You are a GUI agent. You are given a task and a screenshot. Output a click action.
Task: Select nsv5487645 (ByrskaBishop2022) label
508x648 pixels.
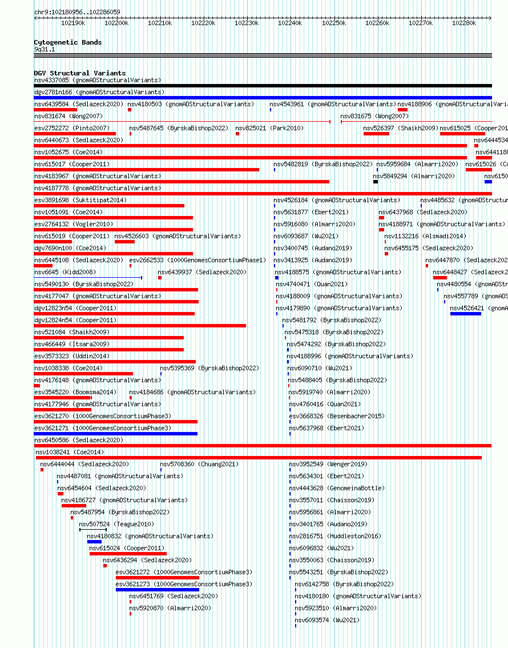(179, 128)
